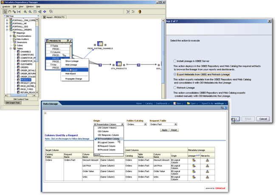Viewport: 276px width, 195px height.
Task: Click the first graph grouping icon in right toolbar
Action: [x=128, y=12]
